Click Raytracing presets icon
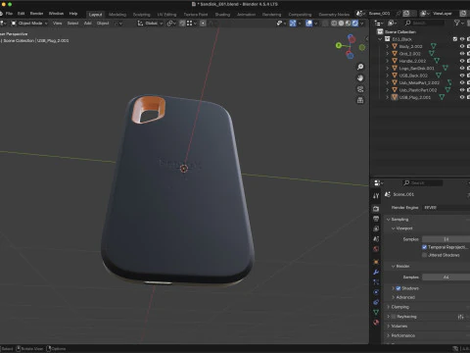 pos(460,317)
